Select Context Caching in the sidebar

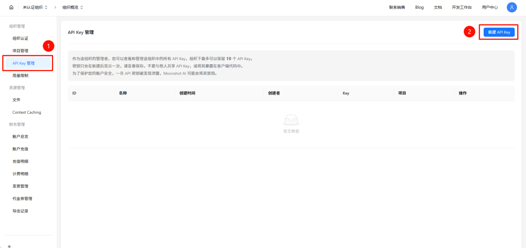point(27,112)
